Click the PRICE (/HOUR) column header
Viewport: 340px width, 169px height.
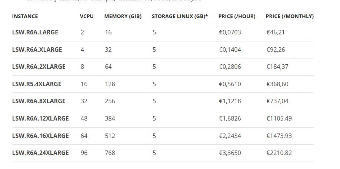(x=237, y=16)
